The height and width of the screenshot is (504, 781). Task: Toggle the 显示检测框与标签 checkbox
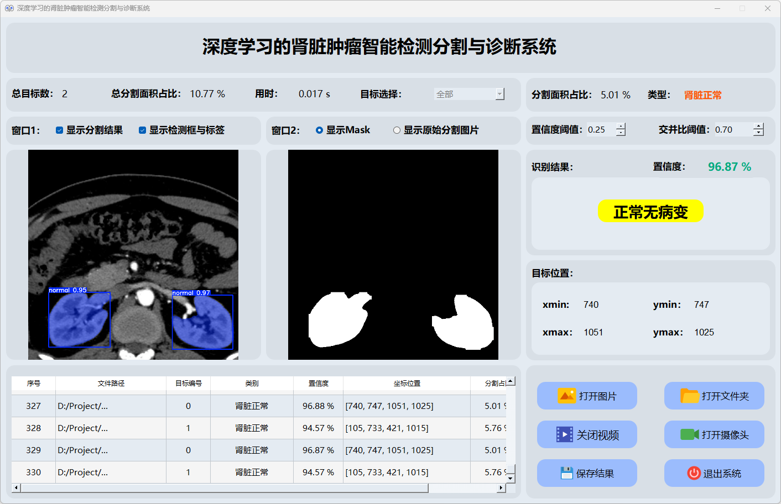(142, 130)
